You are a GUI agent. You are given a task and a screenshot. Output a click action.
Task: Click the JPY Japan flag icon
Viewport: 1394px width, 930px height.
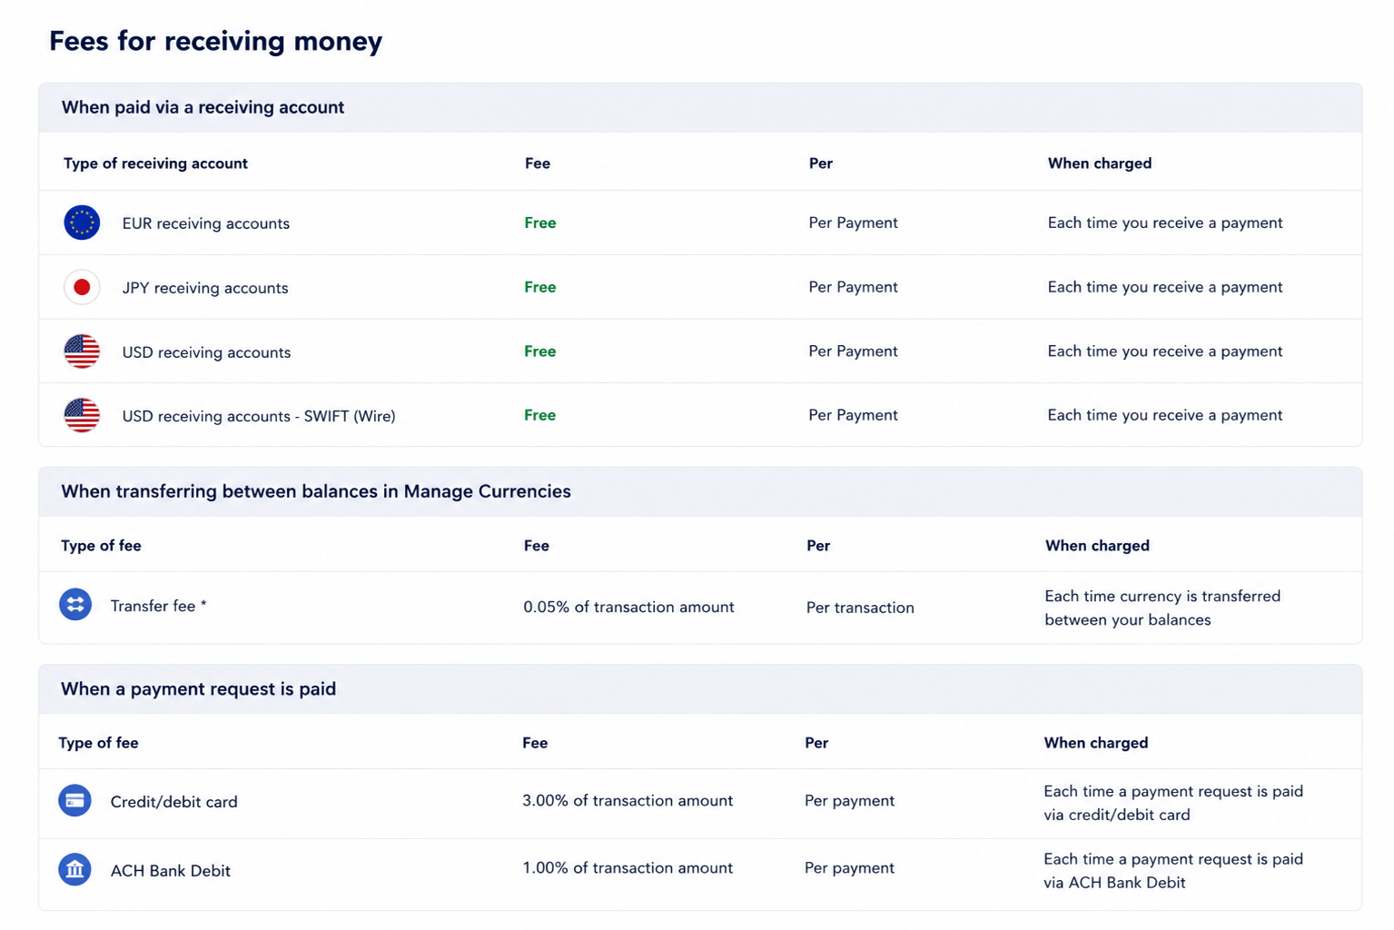click(82, 287)
